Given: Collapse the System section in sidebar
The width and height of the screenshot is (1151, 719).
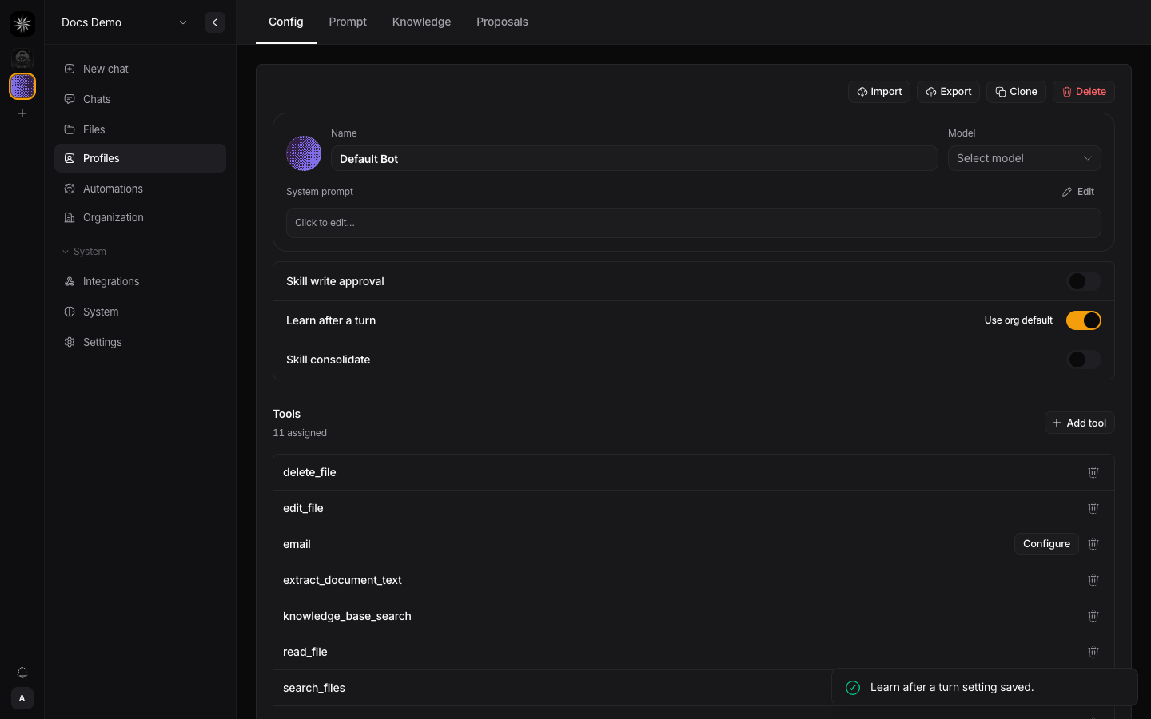Looking at the screenshot, I should 85,252.
